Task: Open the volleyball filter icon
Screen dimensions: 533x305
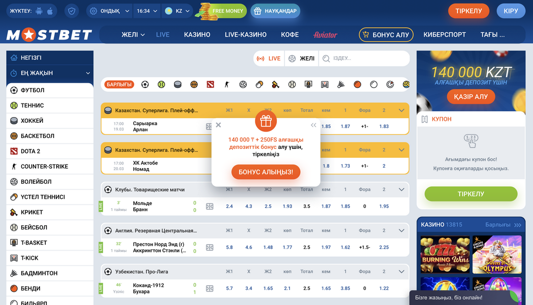Action: pos(243,83)
